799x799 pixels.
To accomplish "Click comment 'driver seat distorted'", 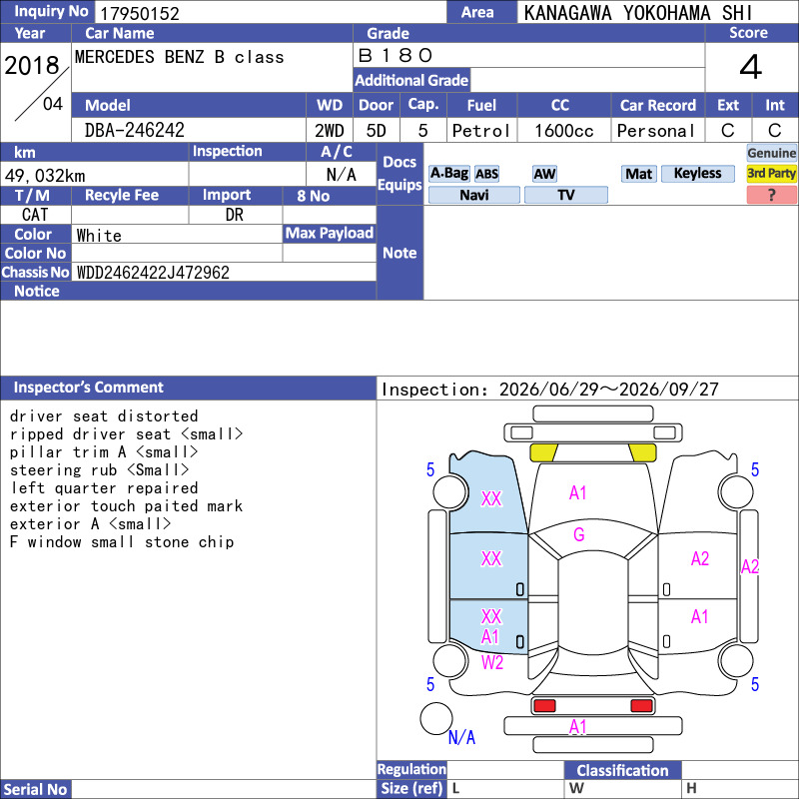I will 104,415.
